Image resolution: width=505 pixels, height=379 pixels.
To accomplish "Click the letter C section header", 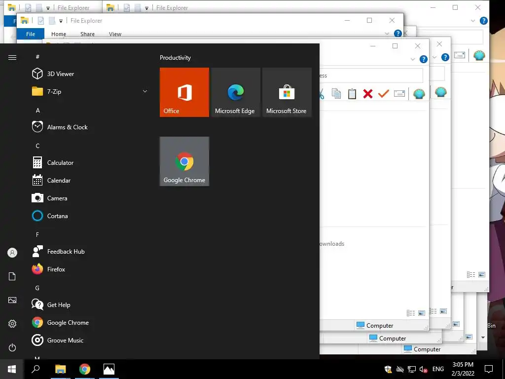I will [x=37, y=146].
